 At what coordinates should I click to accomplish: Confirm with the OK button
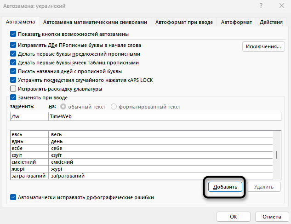pyautogui.click(x=233, y=217)
